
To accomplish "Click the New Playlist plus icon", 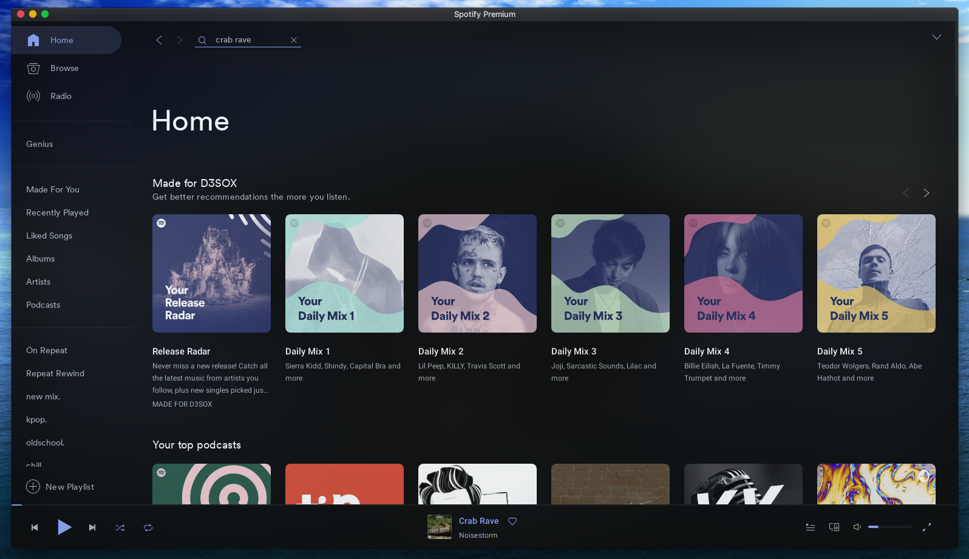I will 33,487.
